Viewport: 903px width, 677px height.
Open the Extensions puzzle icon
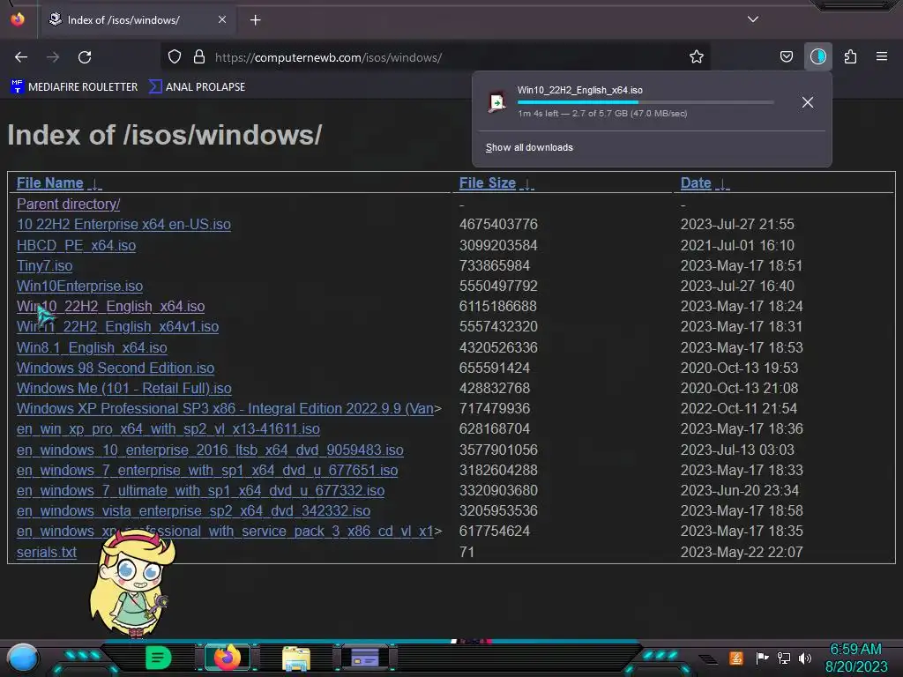850,56
